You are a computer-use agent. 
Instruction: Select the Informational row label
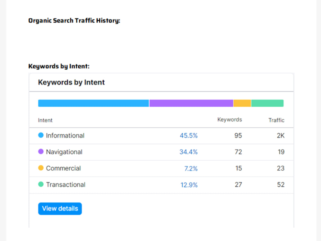point(65,136)
